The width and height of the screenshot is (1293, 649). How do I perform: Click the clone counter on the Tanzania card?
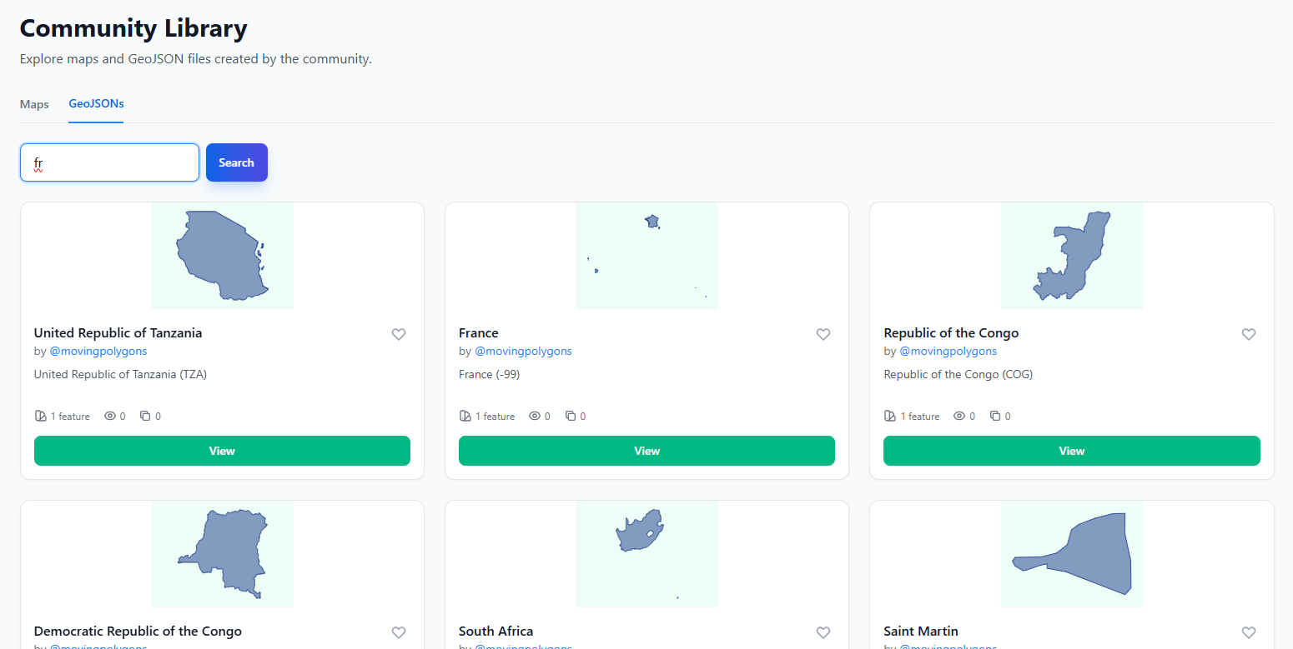pos(146,415)
